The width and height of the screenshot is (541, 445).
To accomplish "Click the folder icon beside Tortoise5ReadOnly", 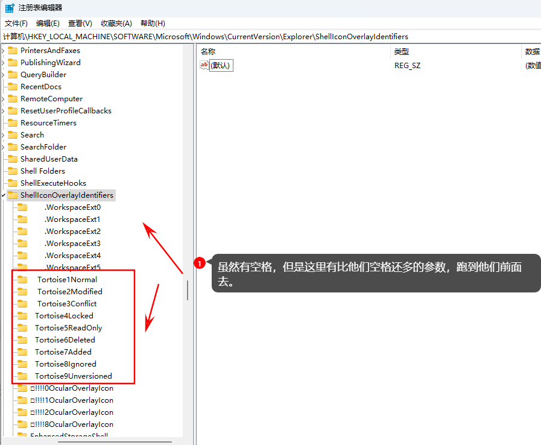I will coord(22,327).
